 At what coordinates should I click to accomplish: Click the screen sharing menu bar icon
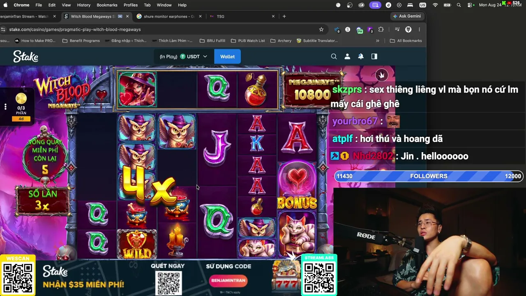375,5
